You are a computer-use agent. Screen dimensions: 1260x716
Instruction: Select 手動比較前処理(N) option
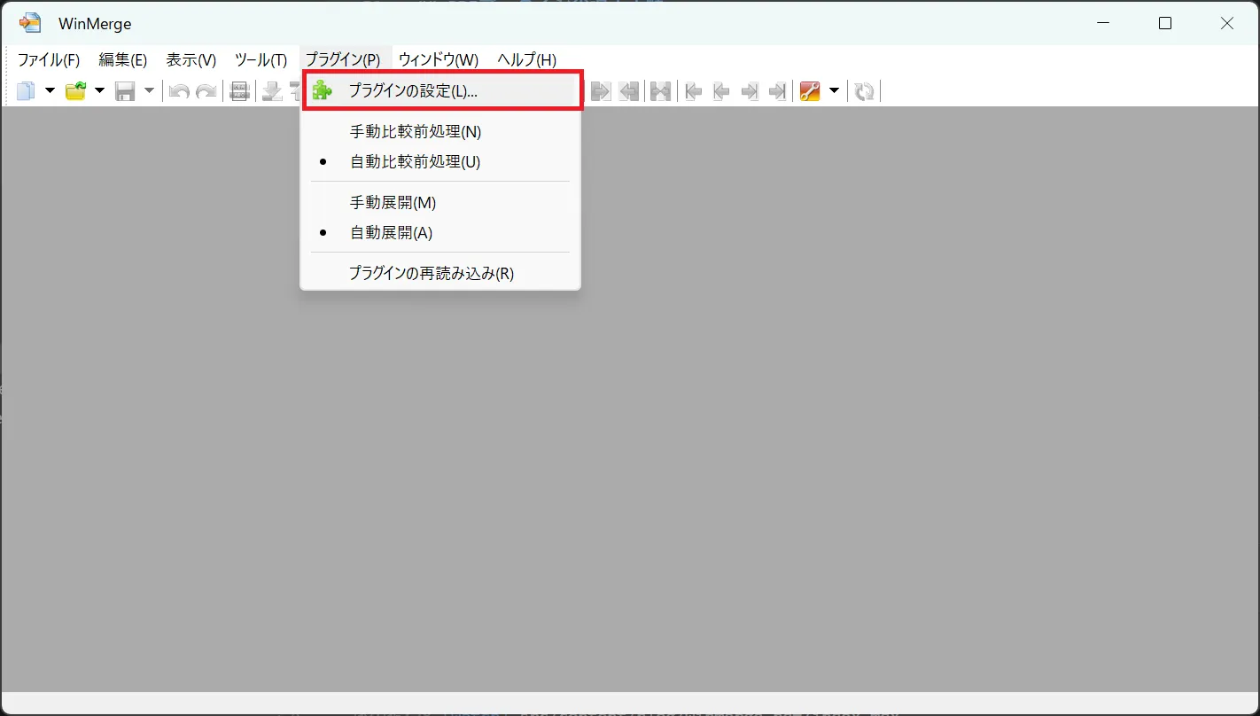440,131
